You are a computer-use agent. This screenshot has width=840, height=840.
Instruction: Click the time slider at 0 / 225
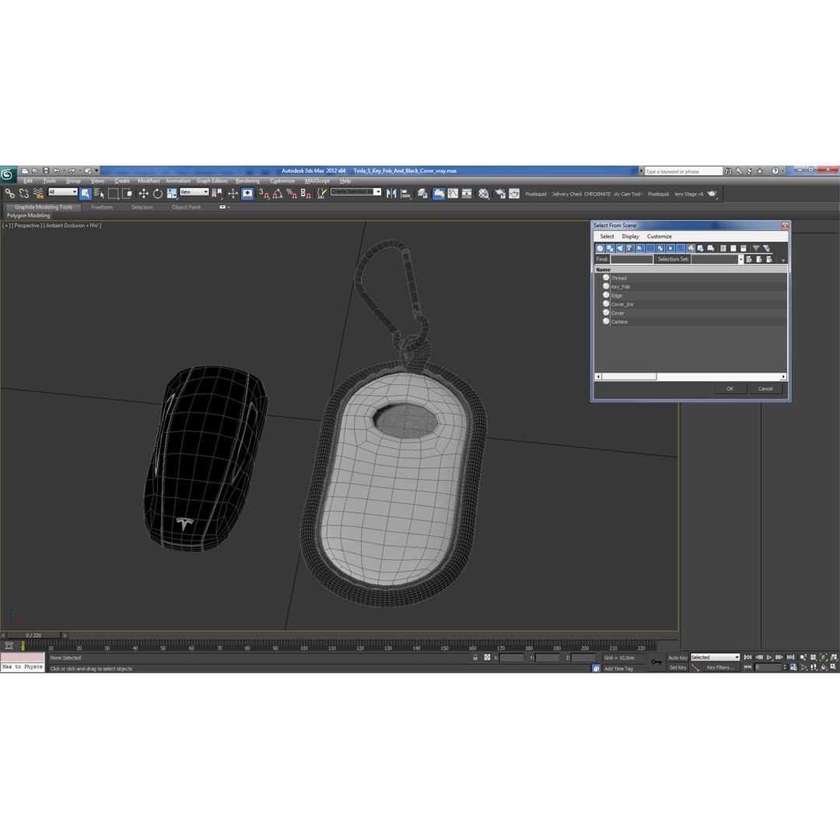(x=33, y=635)
